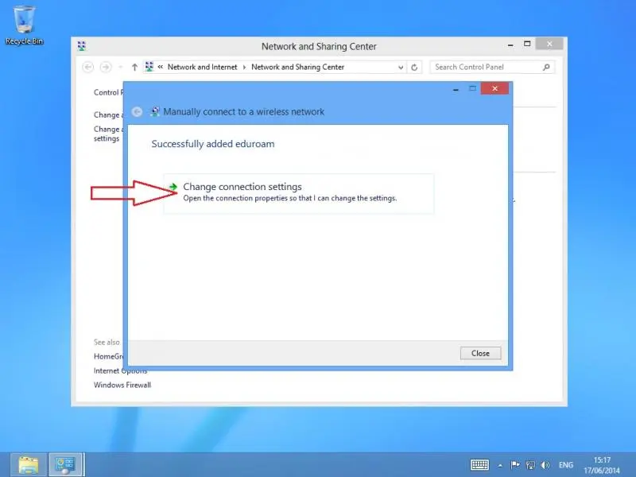Screen dimensions: 636x477
Task: Click the Control Panel taskbar icon
Action: point(66,464)
